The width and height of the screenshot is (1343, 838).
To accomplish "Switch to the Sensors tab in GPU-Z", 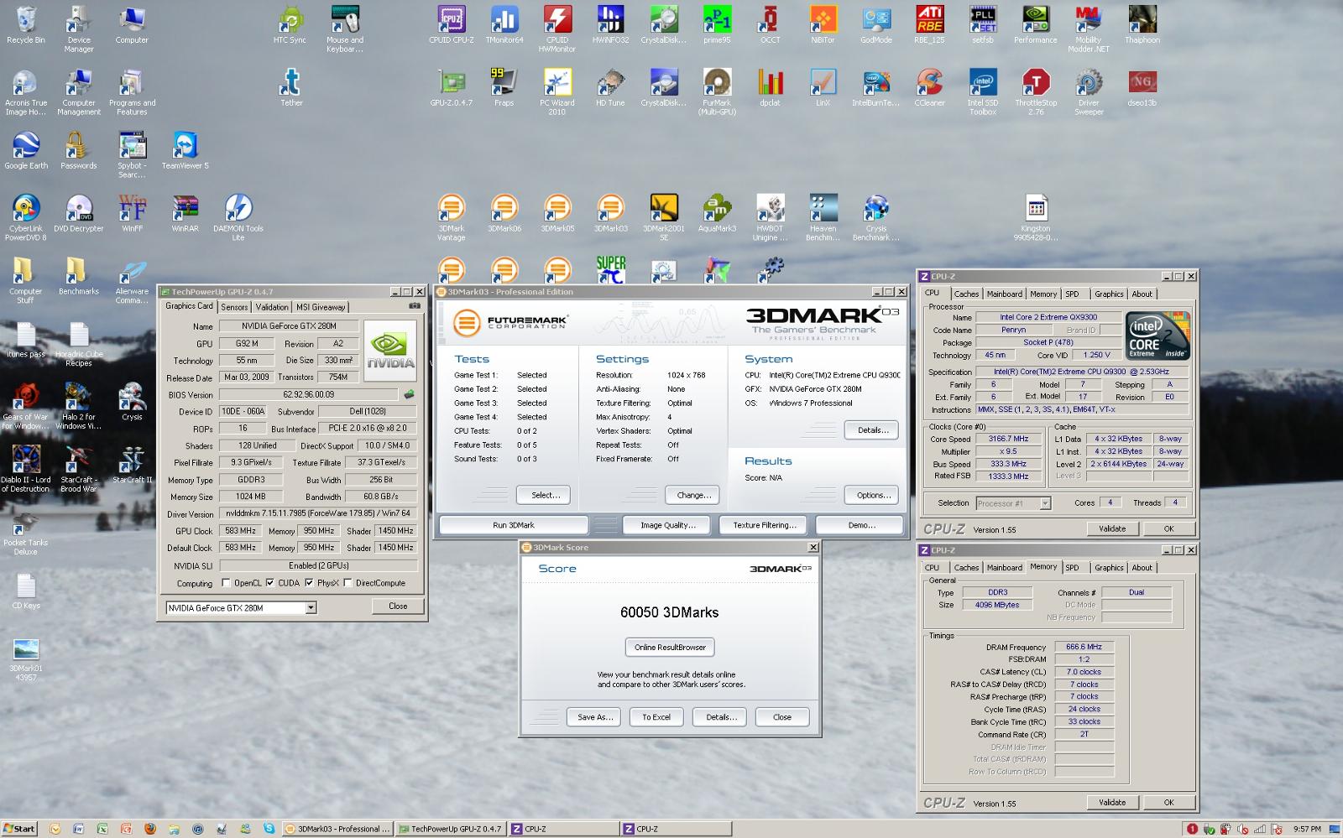I will pos(234,307).
